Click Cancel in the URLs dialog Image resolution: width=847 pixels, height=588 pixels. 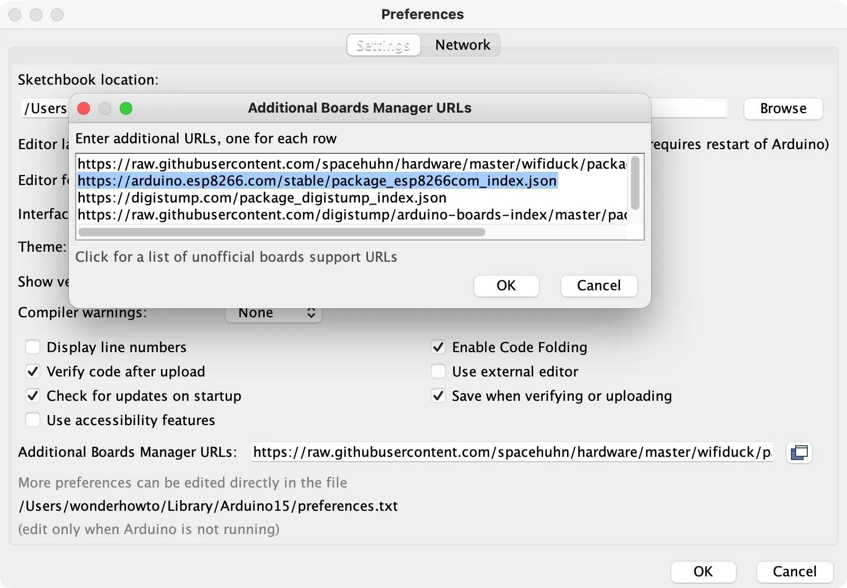[x=599, y=286]
